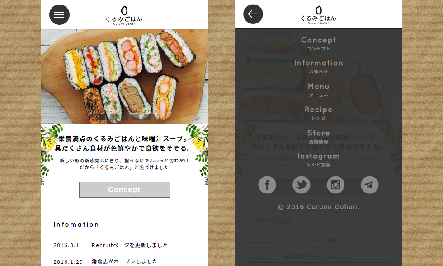
Task: Open the Twitter bird icon
Action: (x=301, y=185)
